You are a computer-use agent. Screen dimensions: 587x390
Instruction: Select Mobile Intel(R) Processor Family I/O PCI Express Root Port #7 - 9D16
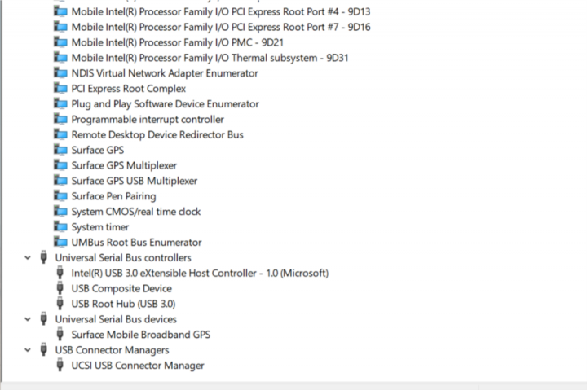[221, 28]
